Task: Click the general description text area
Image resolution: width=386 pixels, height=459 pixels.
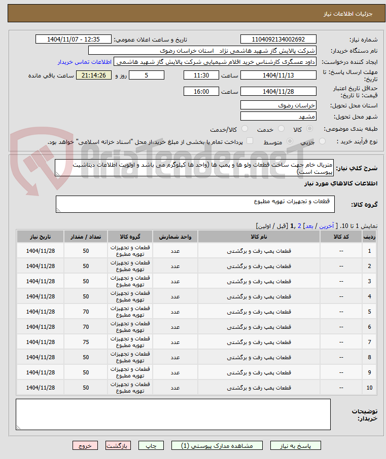Action: pyautogui.click(x=194, y=168)
